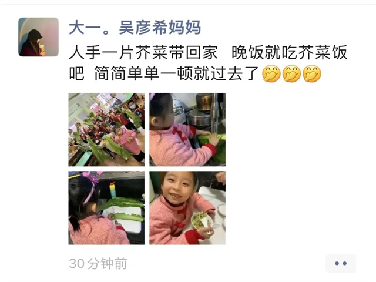The height and width of the screenshot is (282, 376).
Task: Open the photo of smiling girl holding a bowl
Action: [x=187, y=208]
